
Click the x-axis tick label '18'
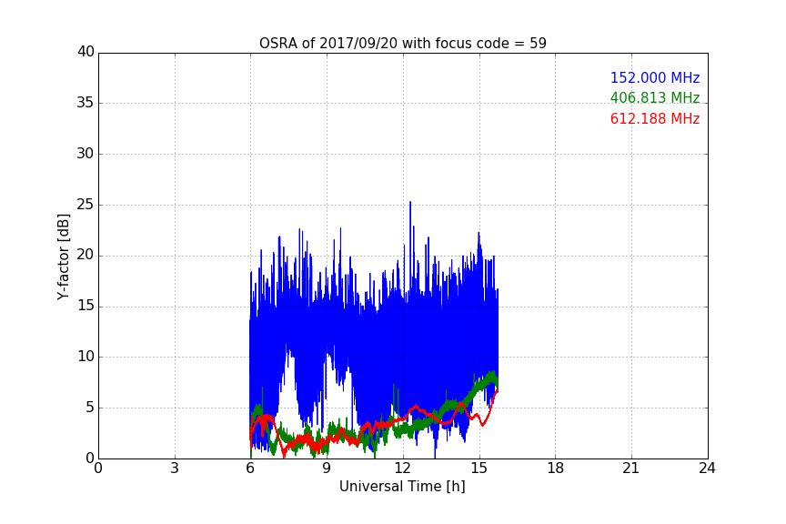(x=556, y=469)
